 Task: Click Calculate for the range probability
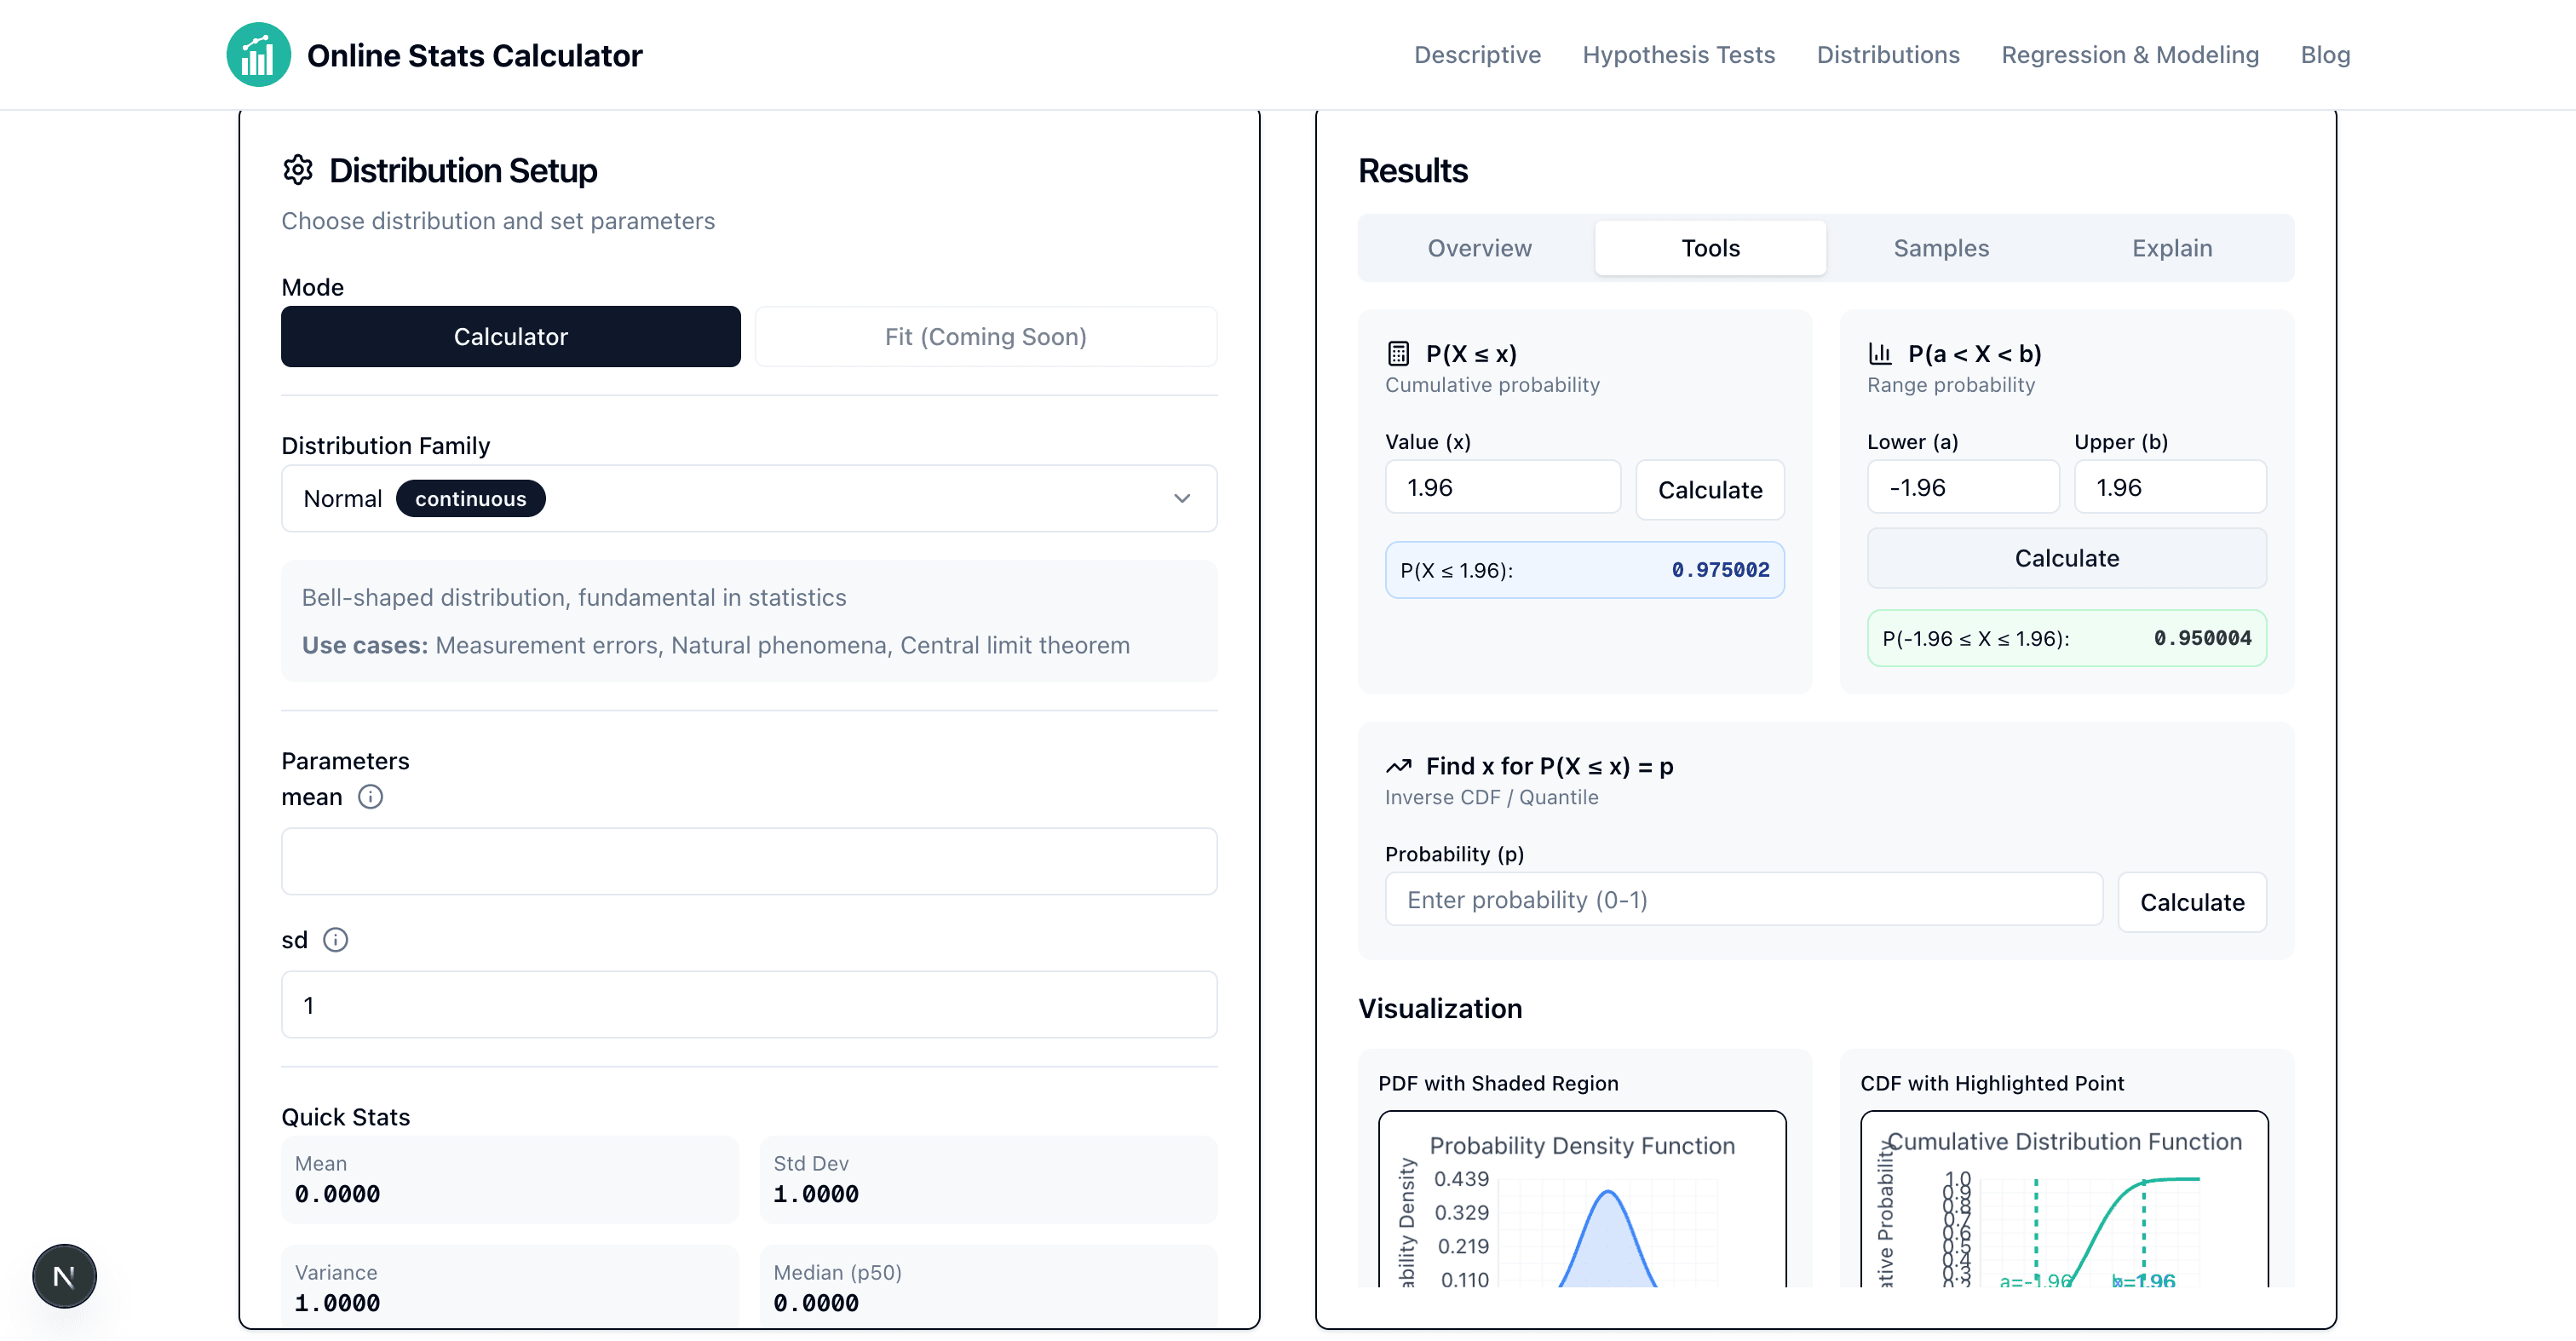tap(2066, 558)
